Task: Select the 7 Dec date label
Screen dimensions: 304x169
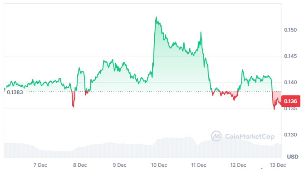Action: tap(40, 165)
